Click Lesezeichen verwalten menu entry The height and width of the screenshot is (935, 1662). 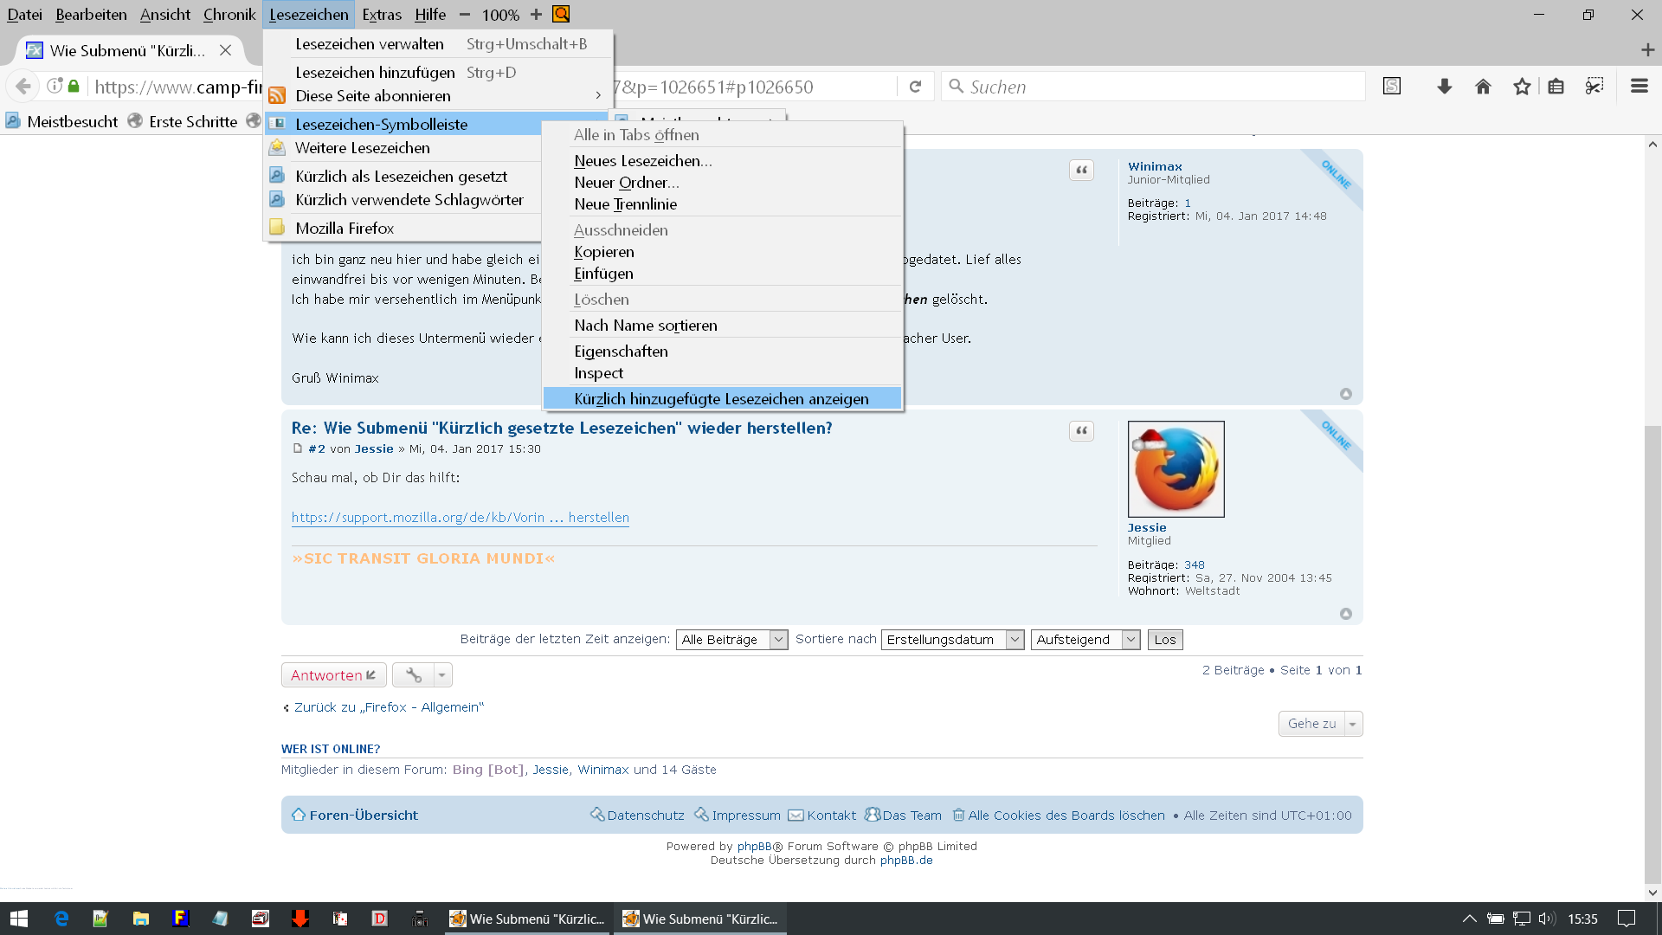[x=370, y=44]
